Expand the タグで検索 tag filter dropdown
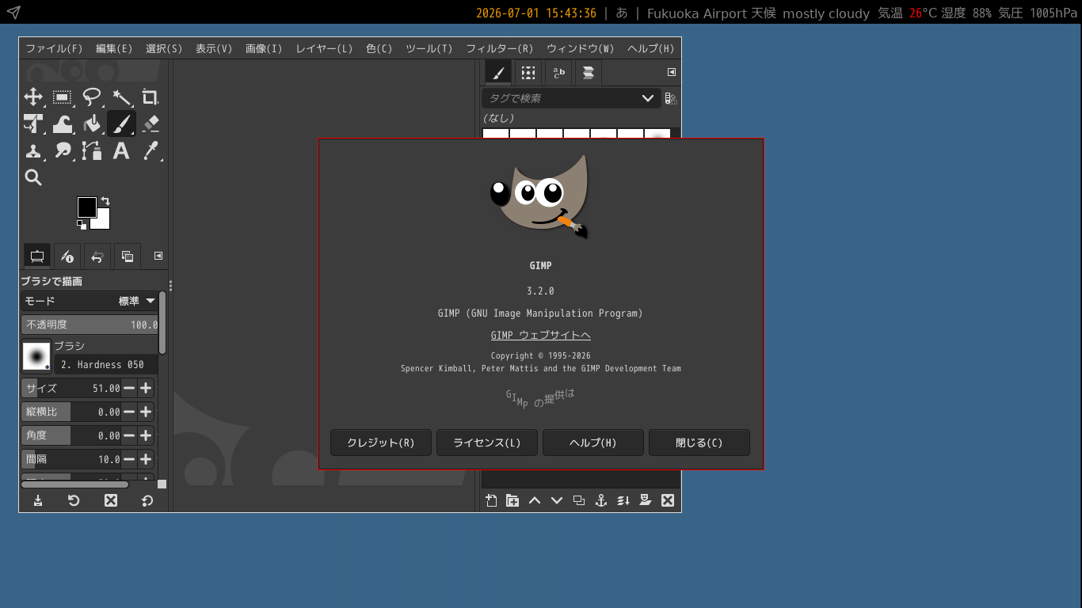The image size is (1082, 608). pyautogui.click(x=648, y=98)
